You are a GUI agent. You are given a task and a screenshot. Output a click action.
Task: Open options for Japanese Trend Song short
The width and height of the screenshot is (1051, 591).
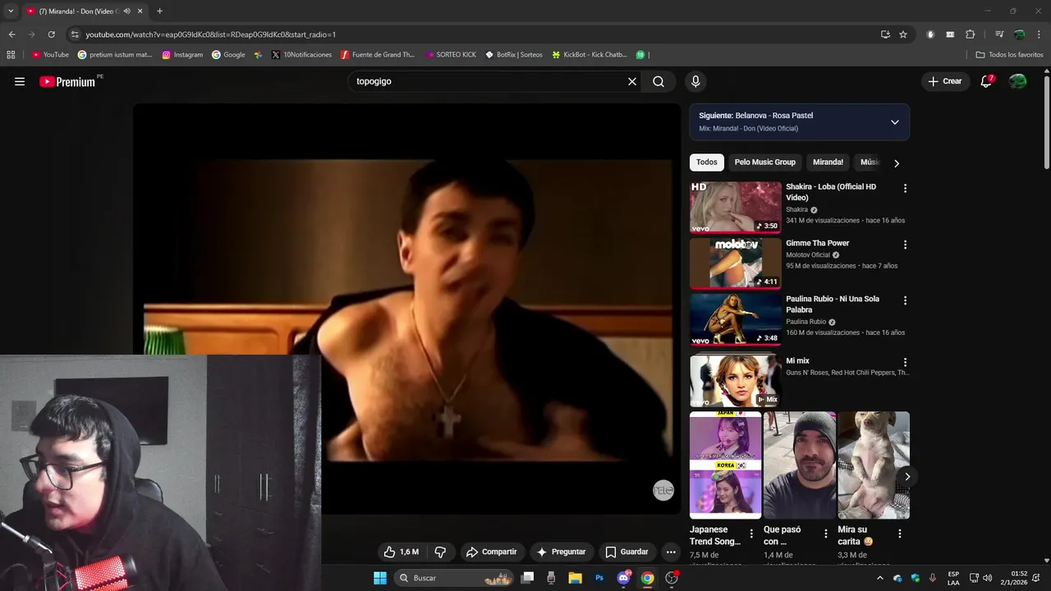pyautogui.click(x=750, y=534)
